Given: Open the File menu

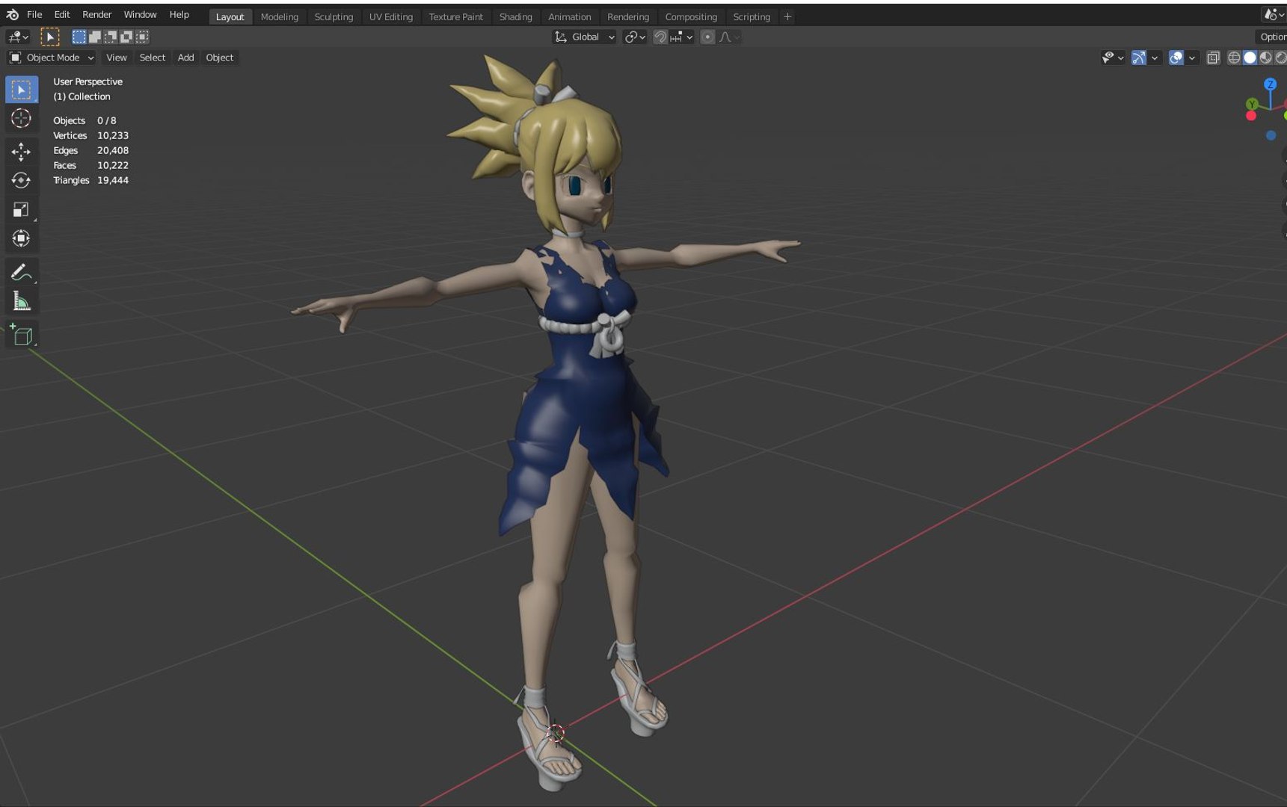Looking at the screenshot, I should pyautogui.click(x=34, y=15).
